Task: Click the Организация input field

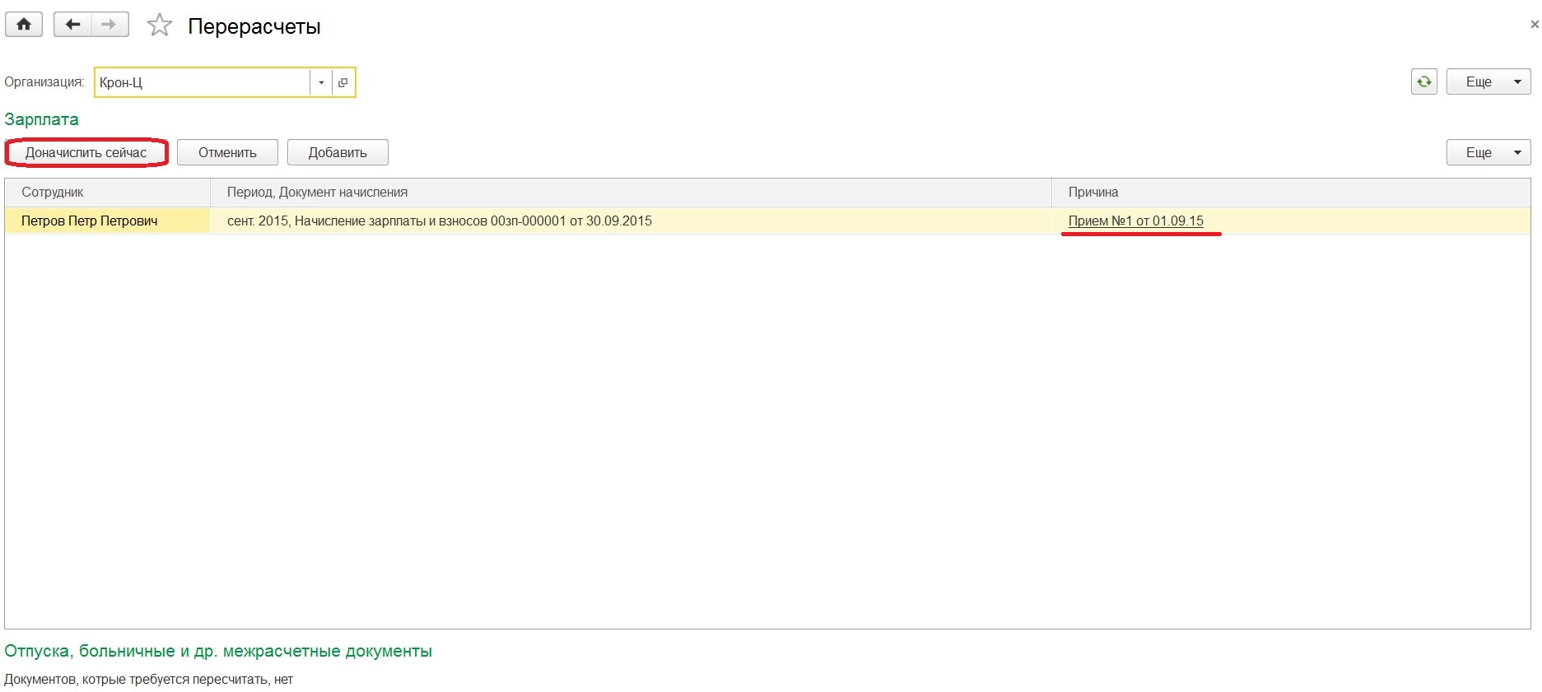Action: [203, 82]
